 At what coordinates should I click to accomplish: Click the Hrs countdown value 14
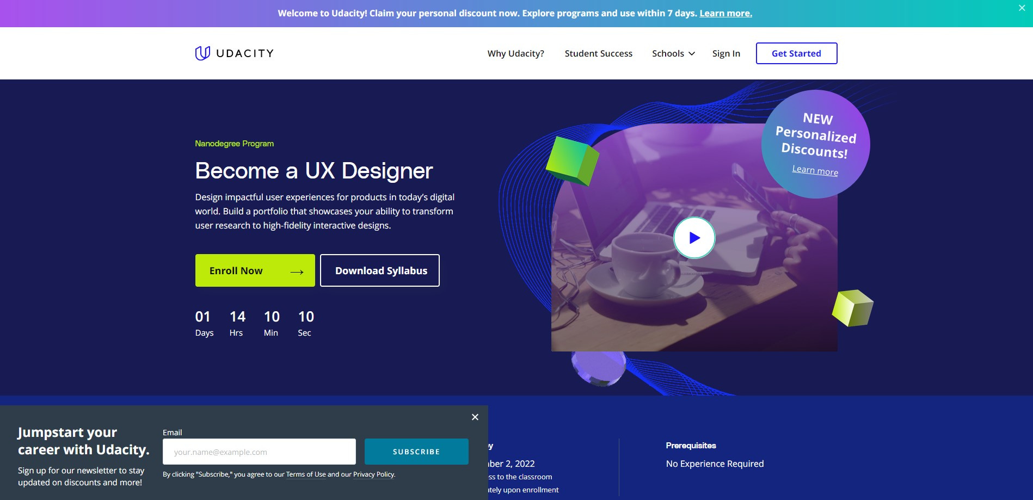(237, 317)
